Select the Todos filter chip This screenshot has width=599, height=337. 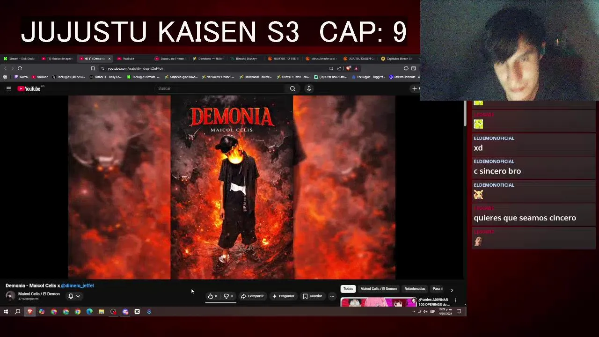[x=348, y=289]
